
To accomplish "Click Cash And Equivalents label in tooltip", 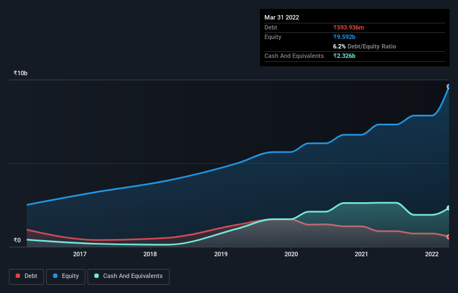I will pos(294,56).
